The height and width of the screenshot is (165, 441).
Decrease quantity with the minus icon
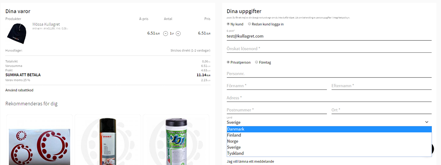click(166, 34)
